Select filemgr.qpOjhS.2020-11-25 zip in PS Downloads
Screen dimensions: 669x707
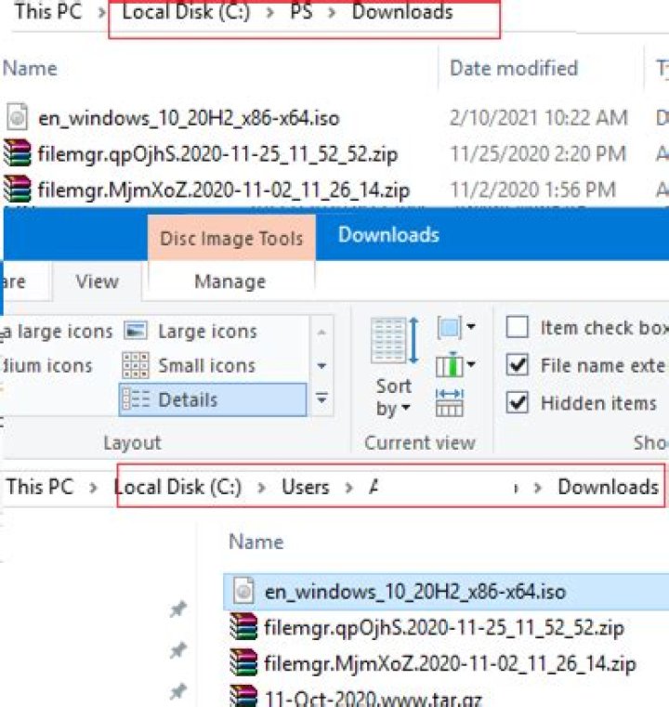(x=217, y=154)
